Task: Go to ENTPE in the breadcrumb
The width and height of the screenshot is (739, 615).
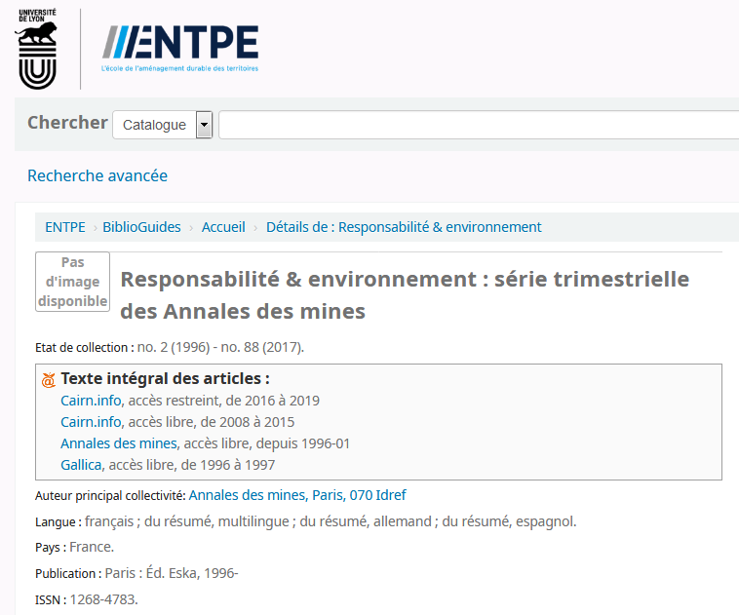Action: pos(64,227)
